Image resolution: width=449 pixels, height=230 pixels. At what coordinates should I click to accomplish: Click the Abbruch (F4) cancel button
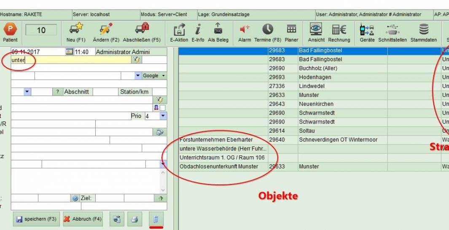pyautogui.click(x=83, y=219)
